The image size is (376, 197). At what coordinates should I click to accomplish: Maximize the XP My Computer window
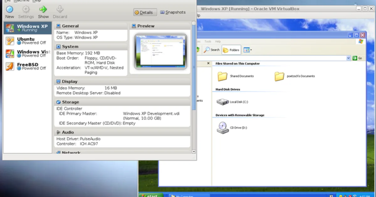357,35
